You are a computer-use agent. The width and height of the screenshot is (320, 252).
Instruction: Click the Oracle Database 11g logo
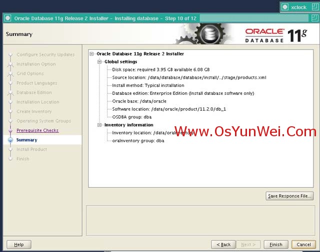[x=276, y=35]
